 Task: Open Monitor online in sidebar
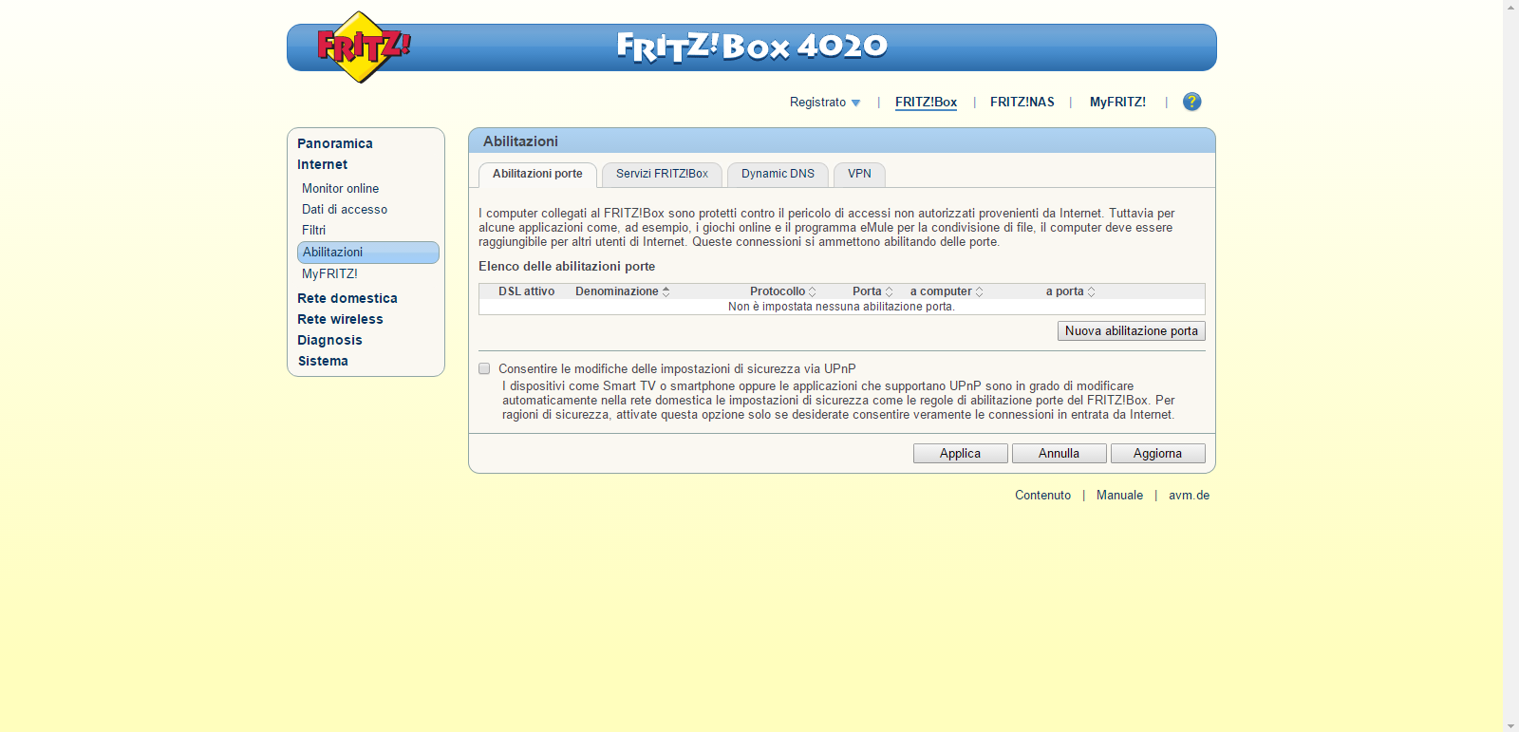pos(340,189)
